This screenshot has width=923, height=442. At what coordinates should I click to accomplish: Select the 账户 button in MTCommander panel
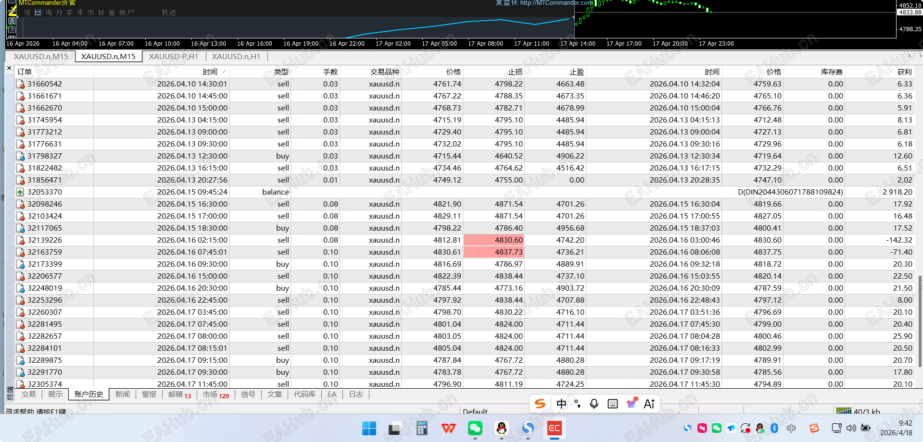(126, 12)
